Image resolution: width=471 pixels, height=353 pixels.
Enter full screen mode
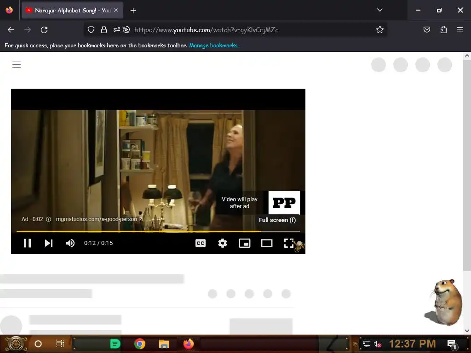click(x=289, y=243)
